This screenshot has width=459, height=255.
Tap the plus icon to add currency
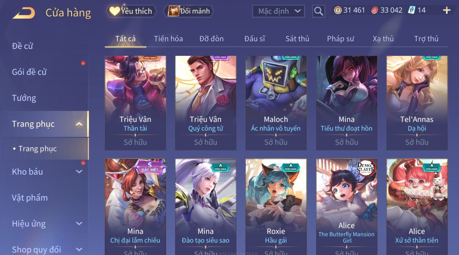pos(447,10)
